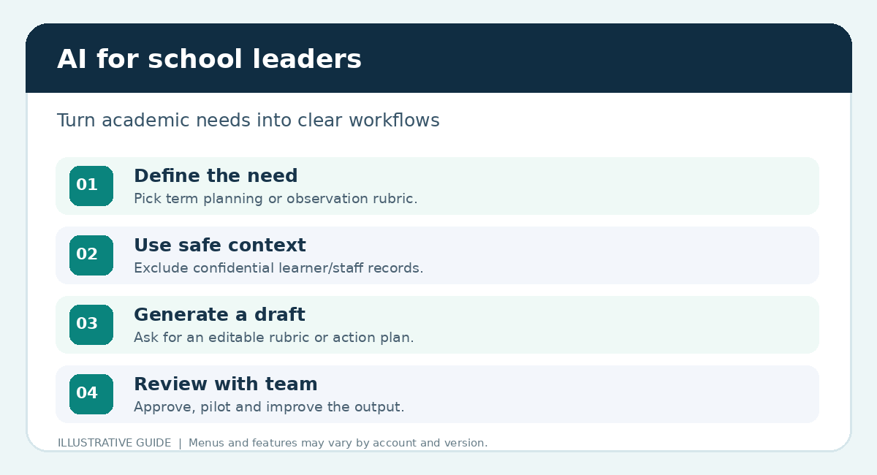This screenshot has height=475, width=877.
Task: Click the 02 step badge
Action: [91, 255]
